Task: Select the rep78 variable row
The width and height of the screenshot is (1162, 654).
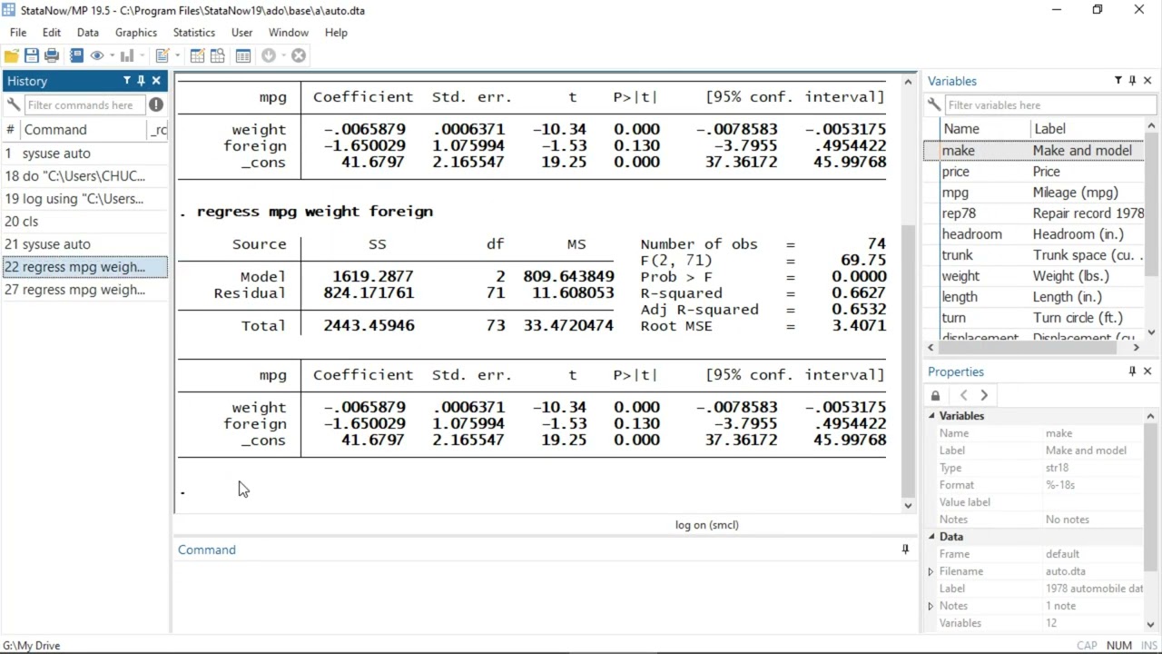Action: (1034, 213)
